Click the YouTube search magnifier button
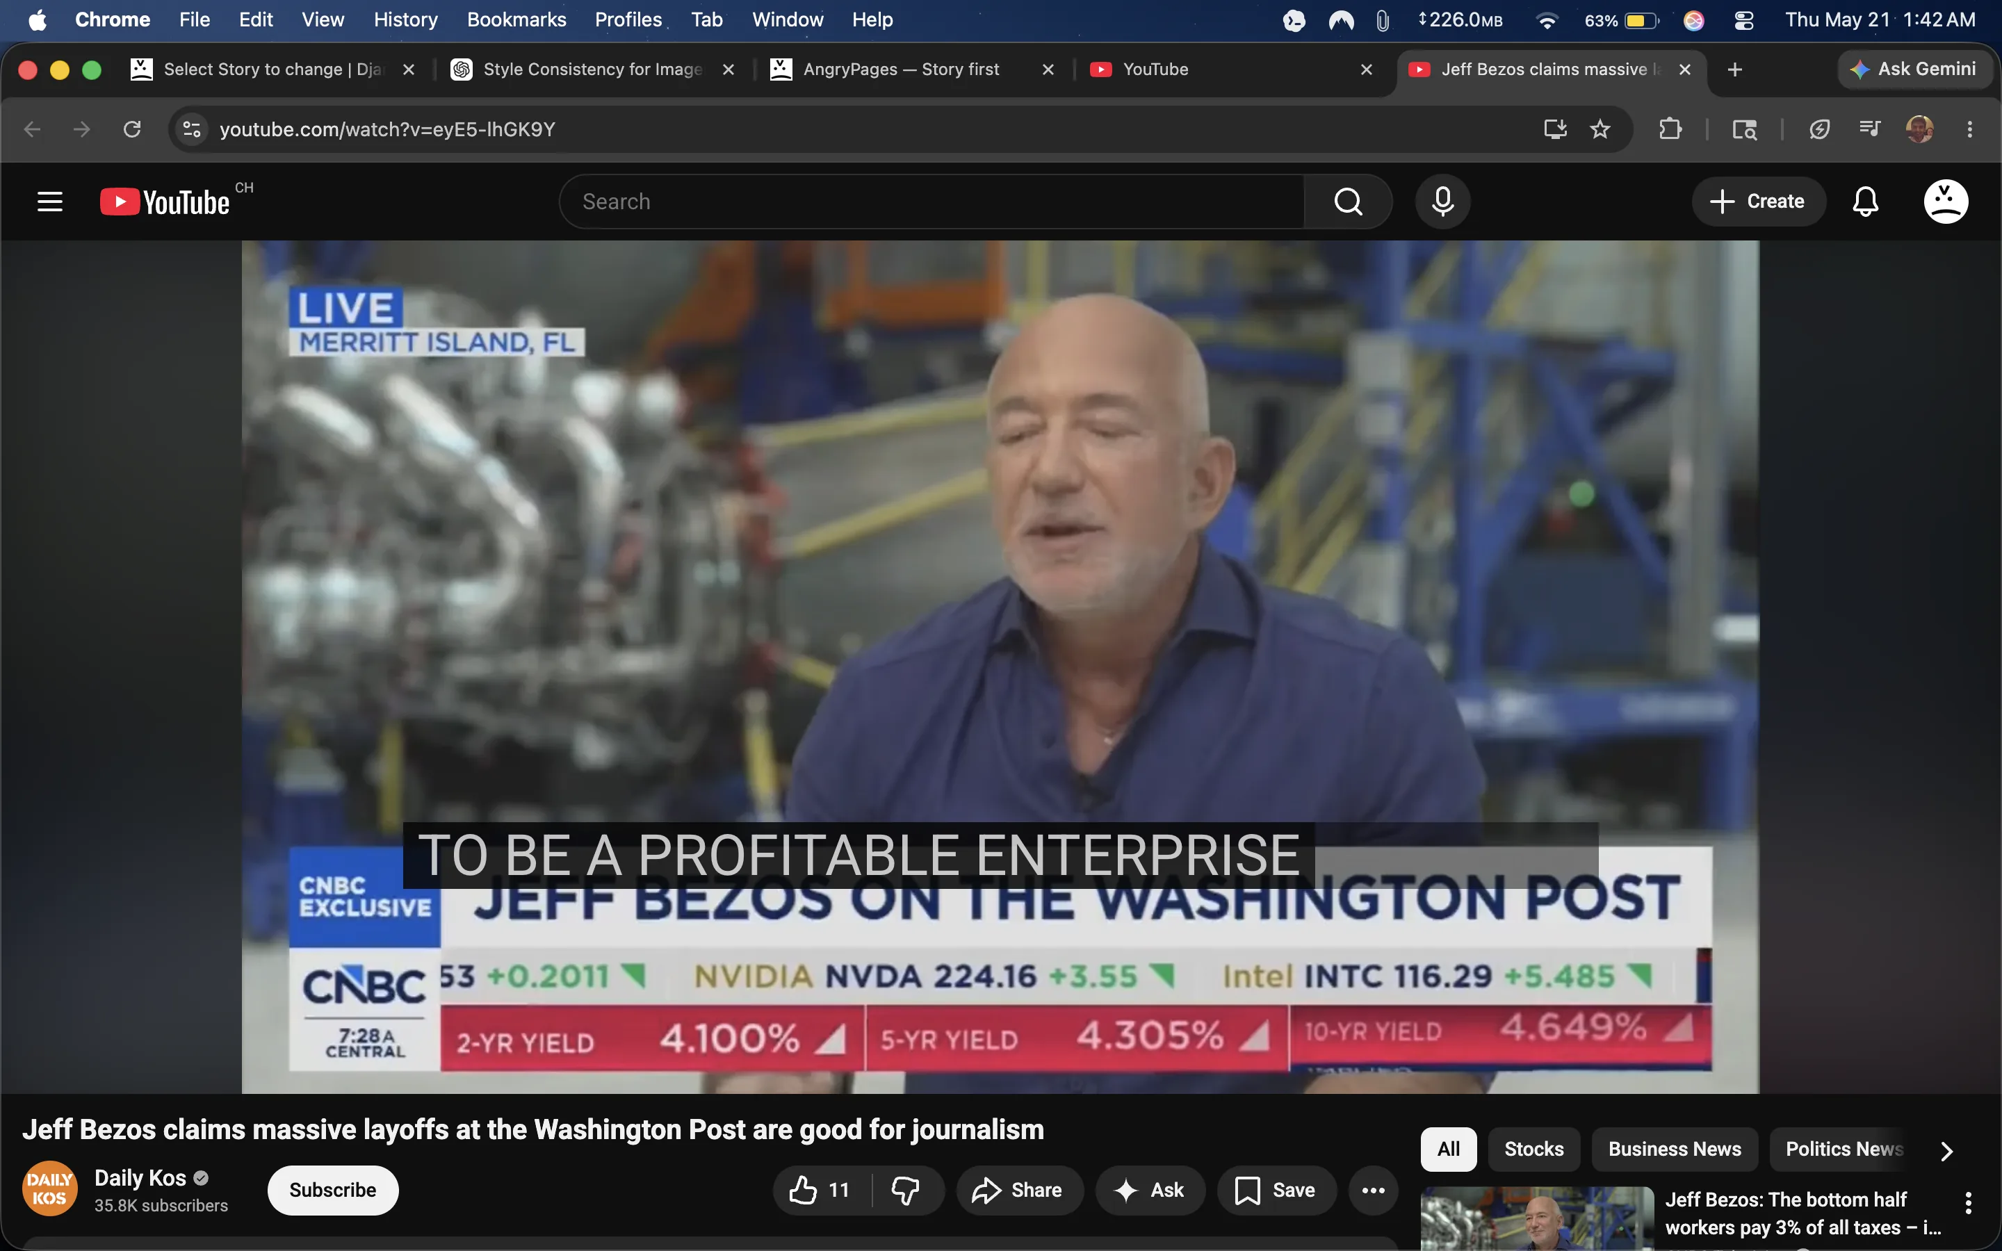The width and height of the screenshot is (2002, 1251). click(1348, 201)
